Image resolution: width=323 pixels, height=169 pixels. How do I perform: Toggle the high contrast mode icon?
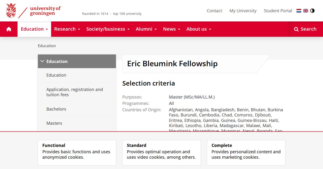point(312,11)
